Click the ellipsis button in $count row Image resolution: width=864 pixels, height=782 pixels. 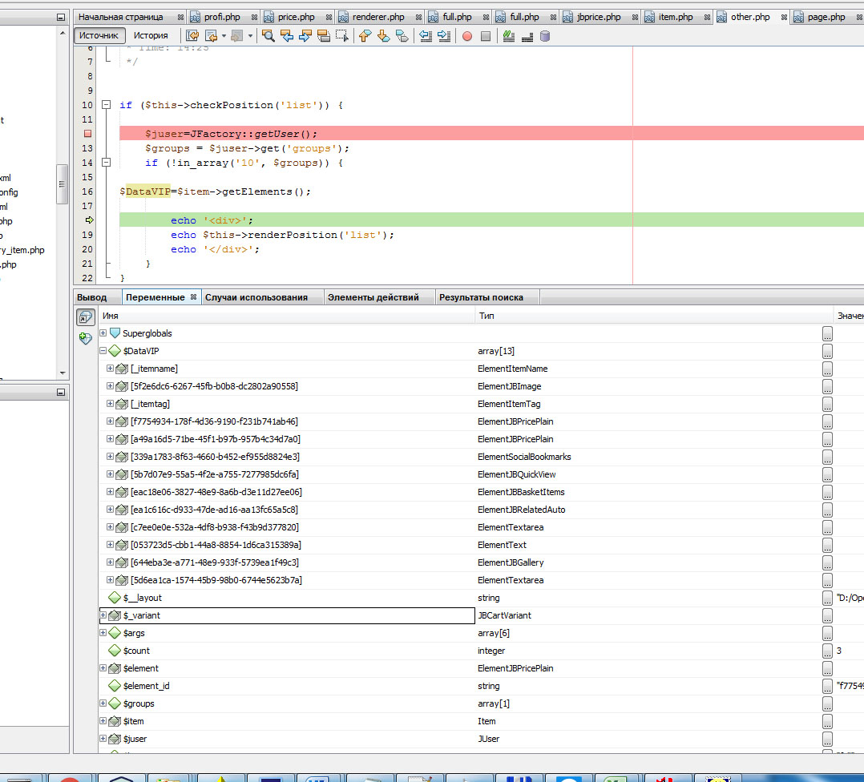tap(827, 651)
